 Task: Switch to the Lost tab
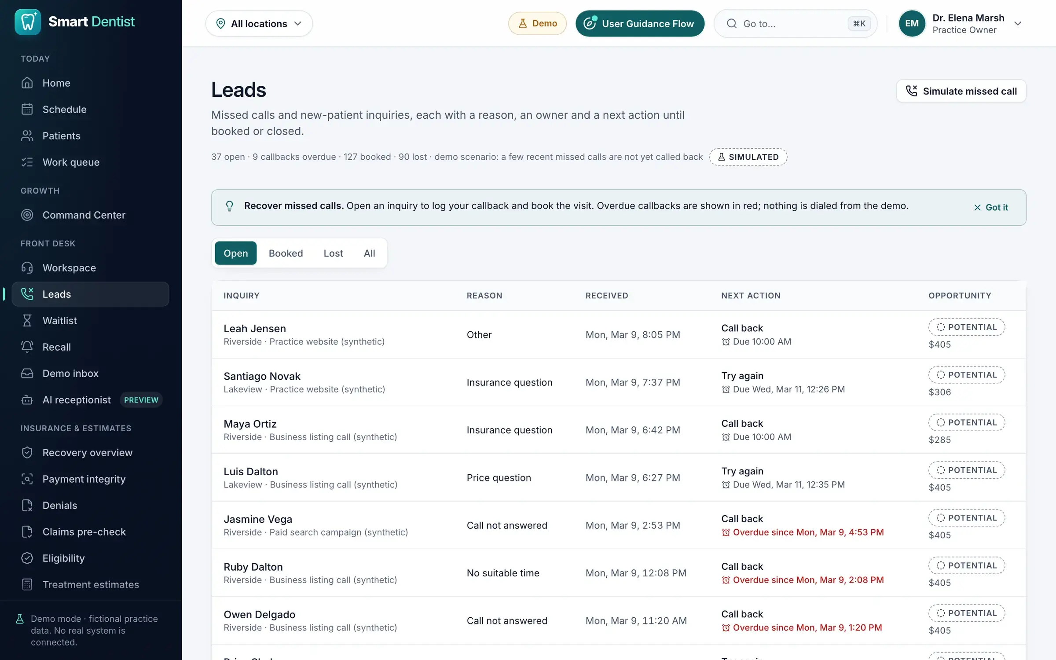coord(333,253)
